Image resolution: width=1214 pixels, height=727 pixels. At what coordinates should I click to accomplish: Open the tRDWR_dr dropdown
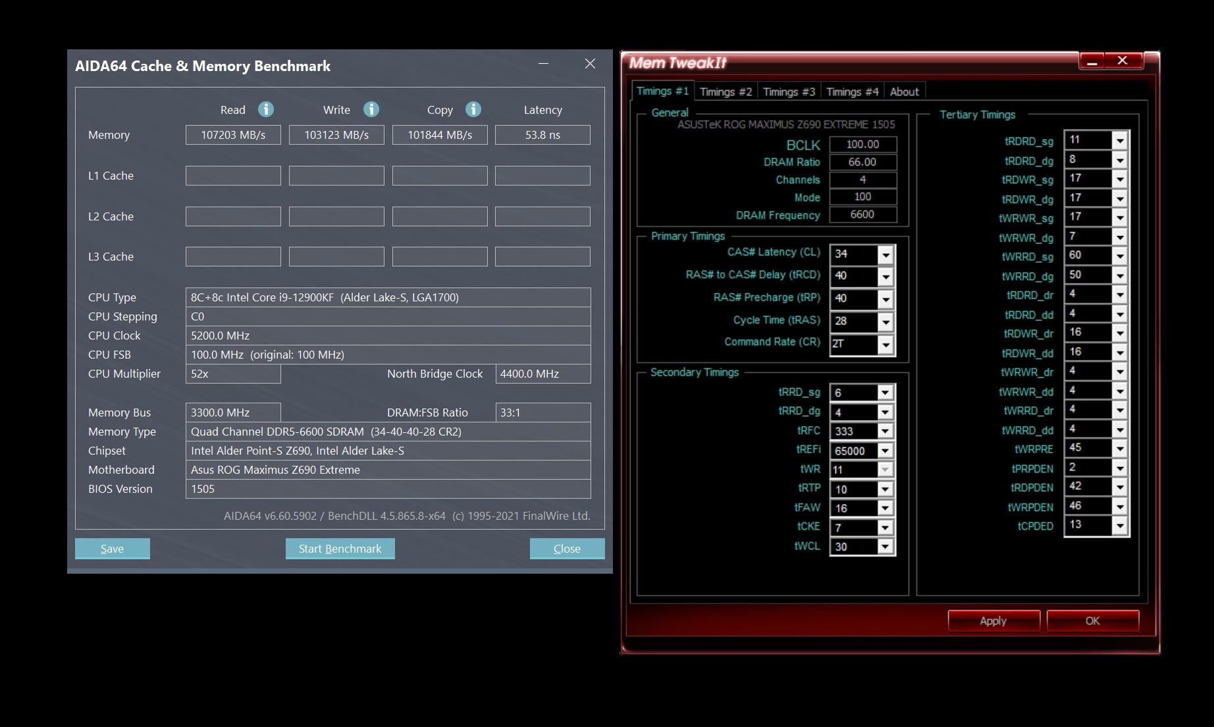(x=1120, y=333)
